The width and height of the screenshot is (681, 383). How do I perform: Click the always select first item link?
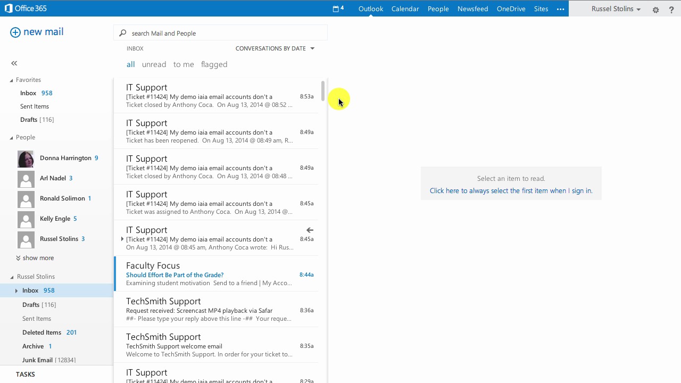click(511, 191)
